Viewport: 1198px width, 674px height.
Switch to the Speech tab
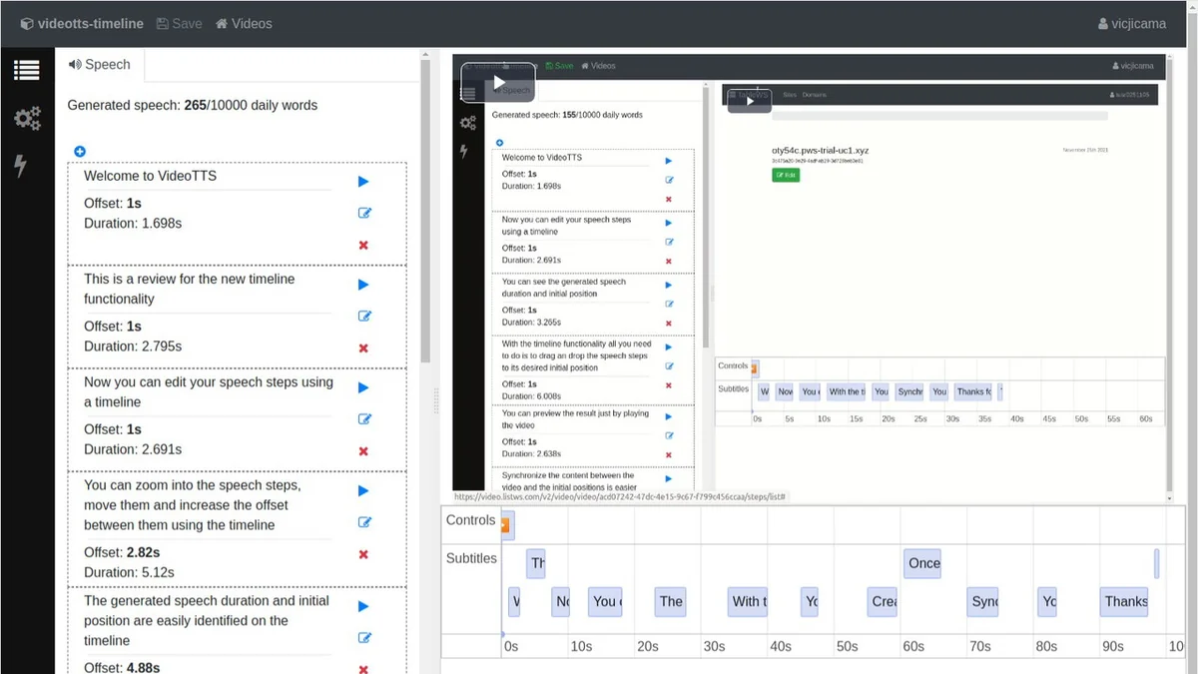pyautogui.click(x=99, y=64)
